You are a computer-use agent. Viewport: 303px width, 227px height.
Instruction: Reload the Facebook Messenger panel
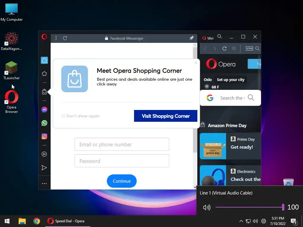[x=65, y=38]
